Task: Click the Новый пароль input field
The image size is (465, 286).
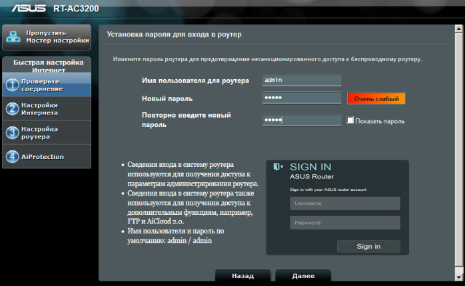Action: (x=302, y=98)
